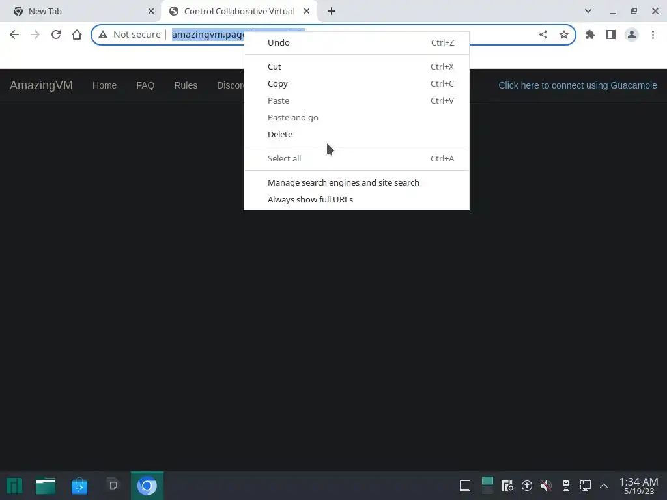Open Manage search engines and site search
Viewport: 667px width, 500px height.
tap(356, 182)
